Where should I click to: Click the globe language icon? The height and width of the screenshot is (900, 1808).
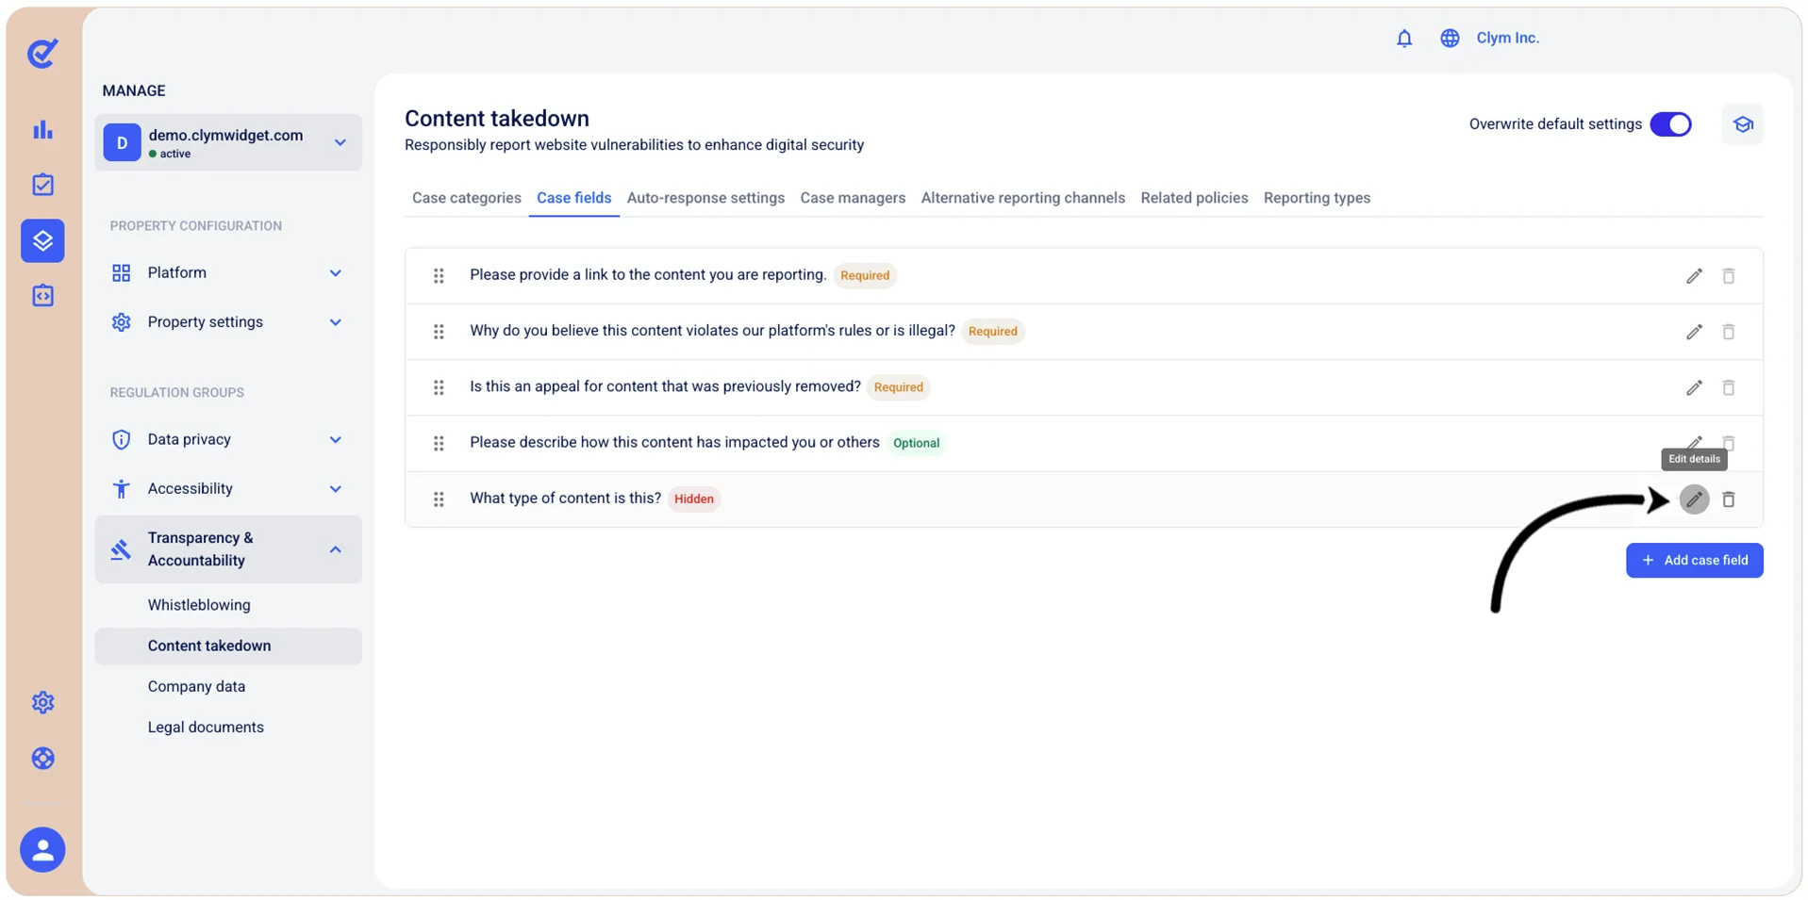pos(1449,39)
